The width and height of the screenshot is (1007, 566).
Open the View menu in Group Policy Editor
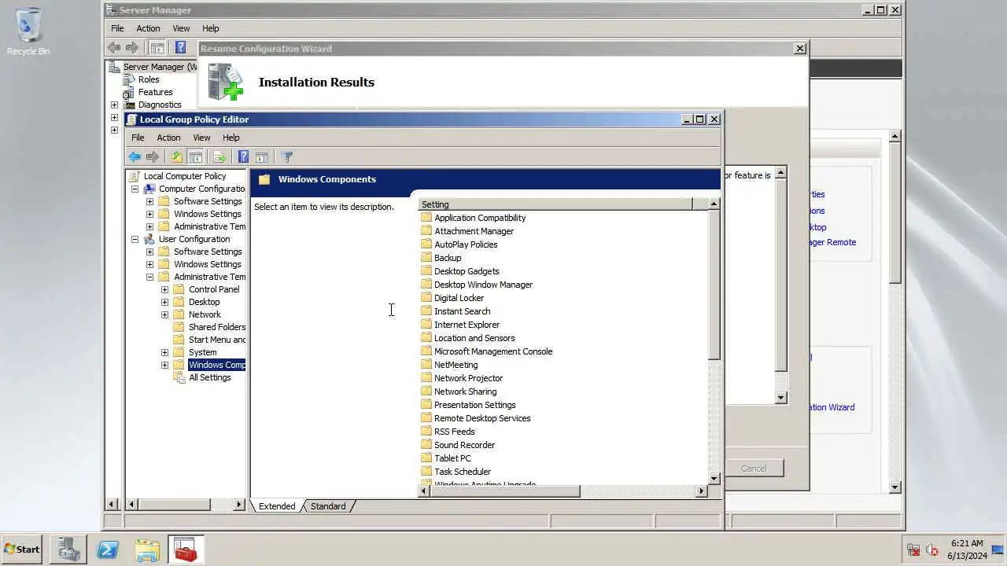click(201, 138)
